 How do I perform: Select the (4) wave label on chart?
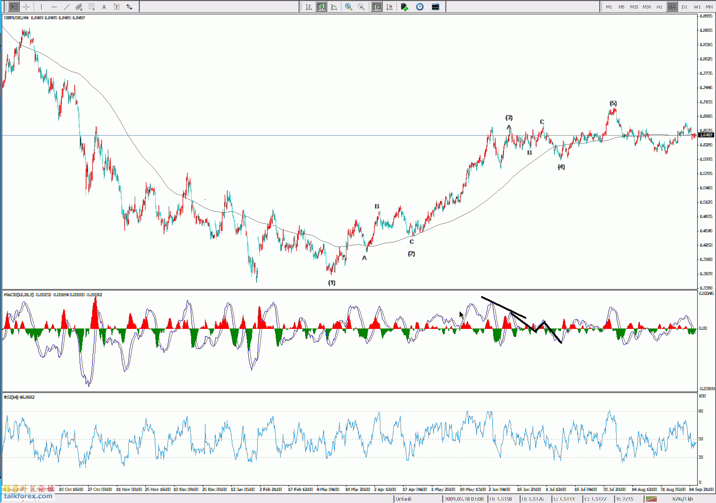[561, 167]
